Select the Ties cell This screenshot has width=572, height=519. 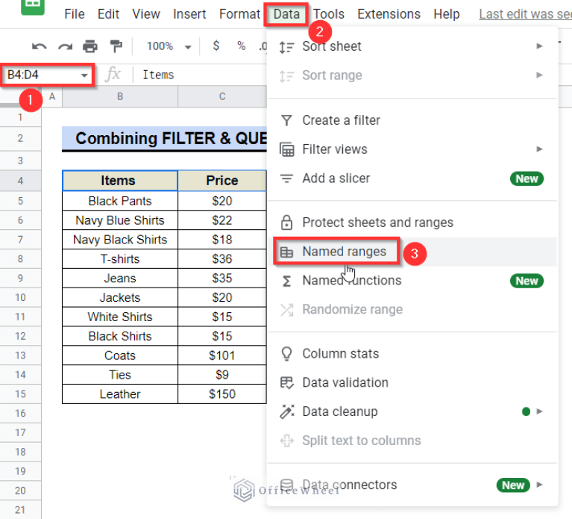(120, 375)
